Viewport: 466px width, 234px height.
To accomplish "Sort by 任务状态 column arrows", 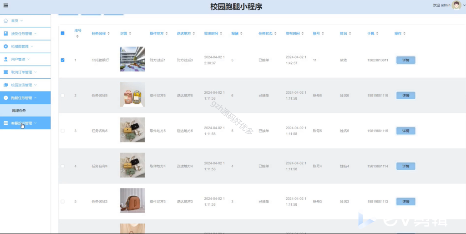I will click(x=275, y=34).
